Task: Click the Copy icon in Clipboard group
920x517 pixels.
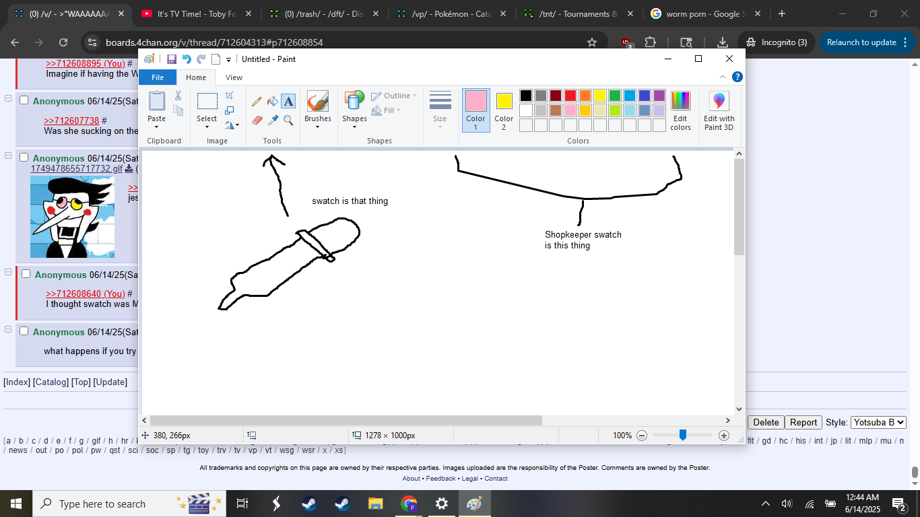Action: tap(178, 110)
